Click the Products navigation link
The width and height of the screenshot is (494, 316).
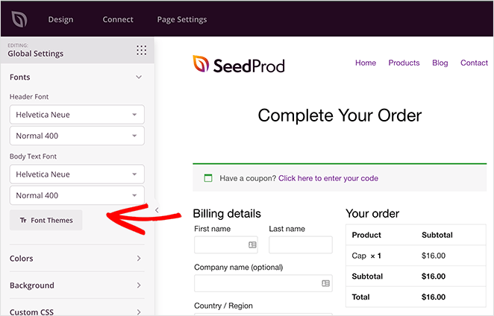pos(404,63)
